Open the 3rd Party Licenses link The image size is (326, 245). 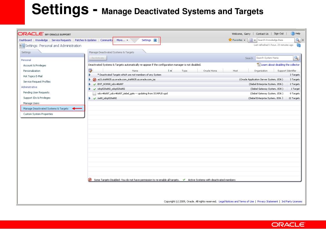pyautogui.click(x=292, y=202)
